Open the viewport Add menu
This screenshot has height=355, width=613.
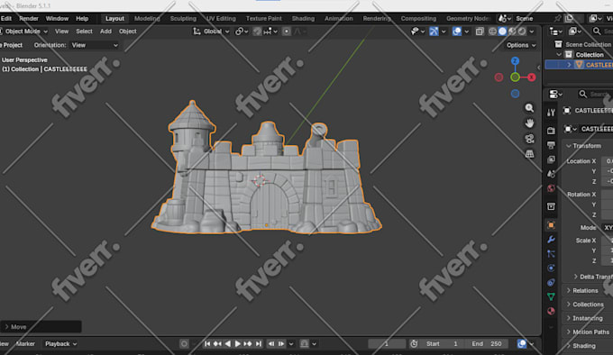[x=105, y=32]
